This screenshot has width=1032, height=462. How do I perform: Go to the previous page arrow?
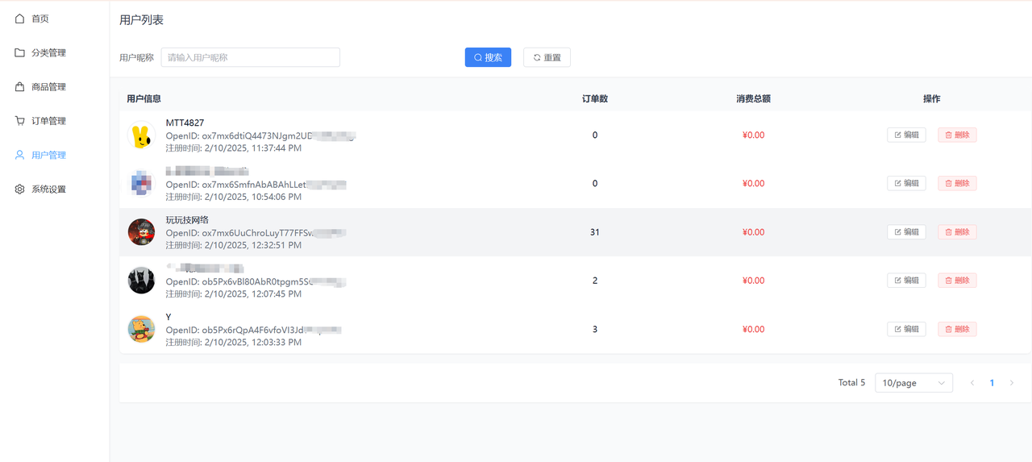(972, 383)
